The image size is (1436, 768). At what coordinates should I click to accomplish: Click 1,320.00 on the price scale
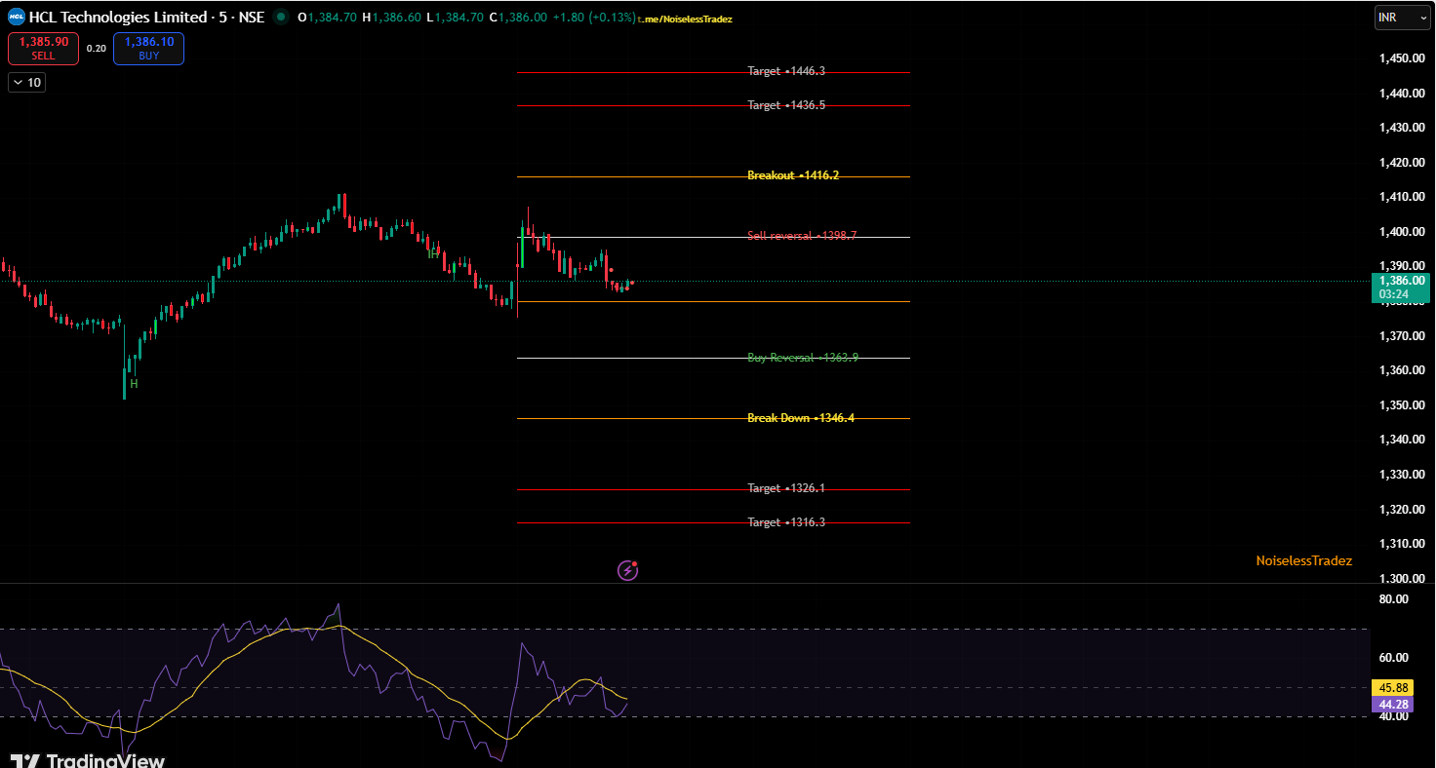[1401, 509]
